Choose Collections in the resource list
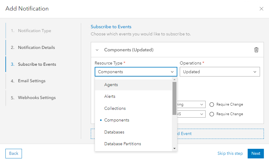 tap(115, 108)
